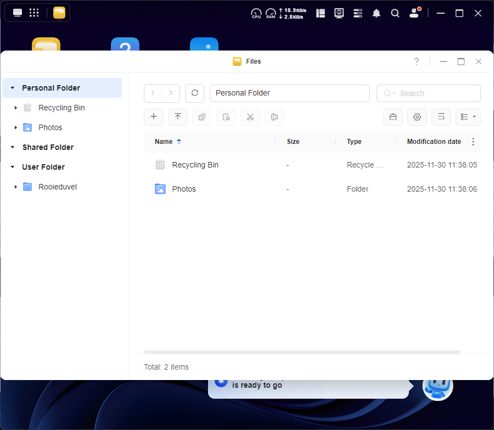Click the sort order toolbar icon
This screenshot has width=494, height=430.
[441, 117]
